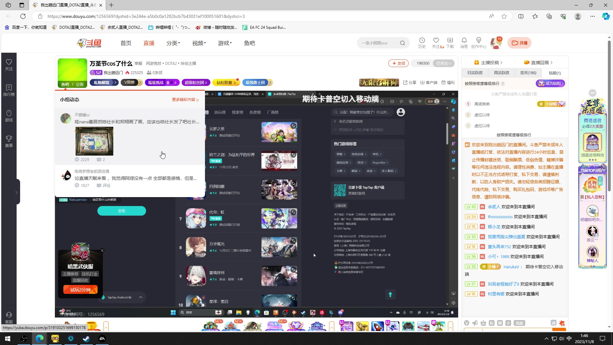
Task: Open 排行榜 in left sidebar
Action: [9, 90]
